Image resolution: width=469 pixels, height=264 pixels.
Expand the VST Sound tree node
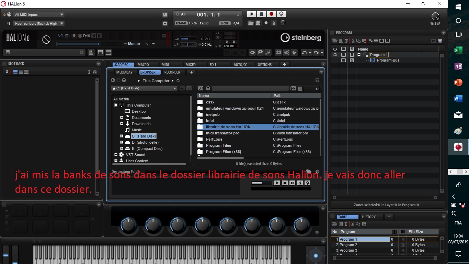coord(116,155)
